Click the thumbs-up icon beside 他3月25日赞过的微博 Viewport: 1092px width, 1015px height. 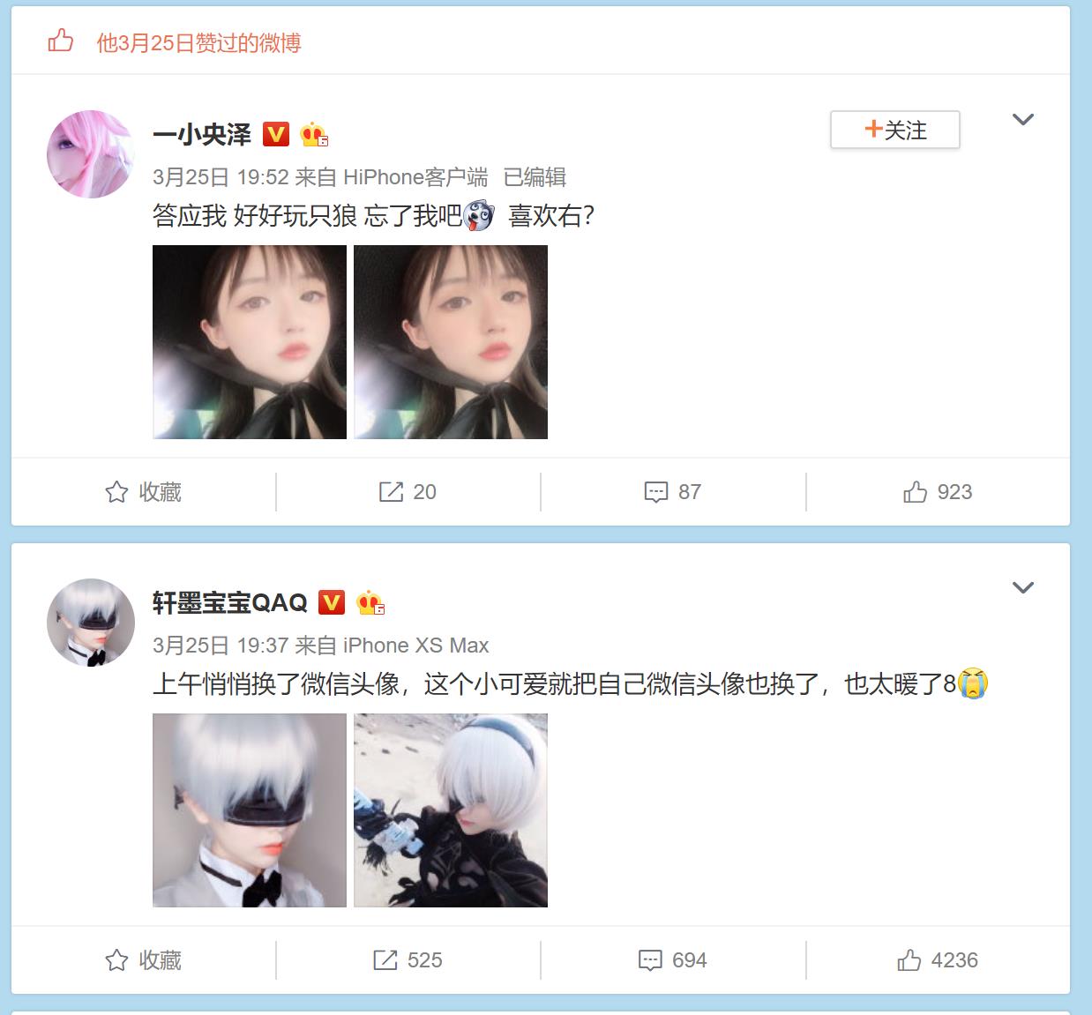(x=60, y=41)
